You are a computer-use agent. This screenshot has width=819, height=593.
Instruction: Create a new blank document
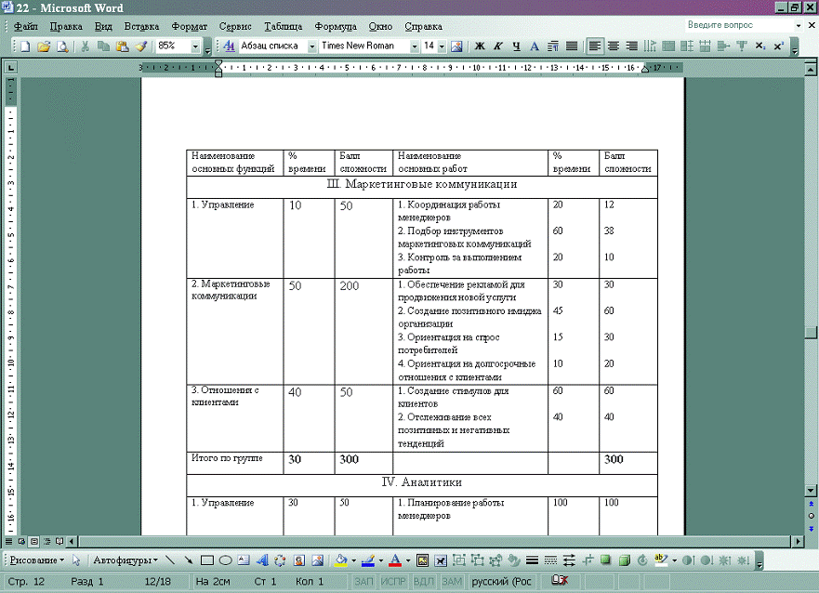[x=26, y=46]
